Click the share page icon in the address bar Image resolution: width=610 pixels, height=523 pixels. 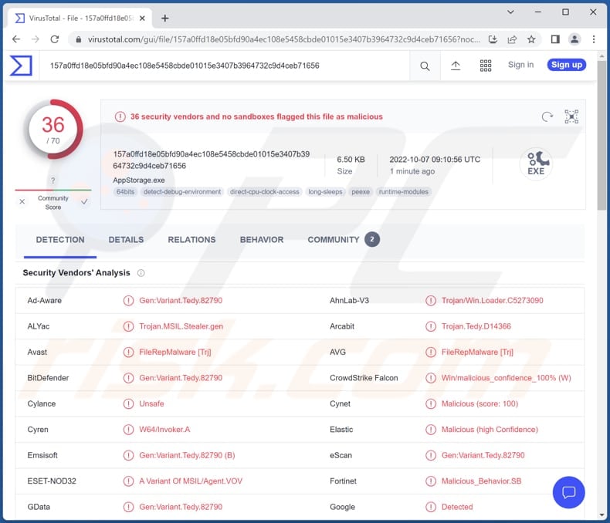click(512, 39)
